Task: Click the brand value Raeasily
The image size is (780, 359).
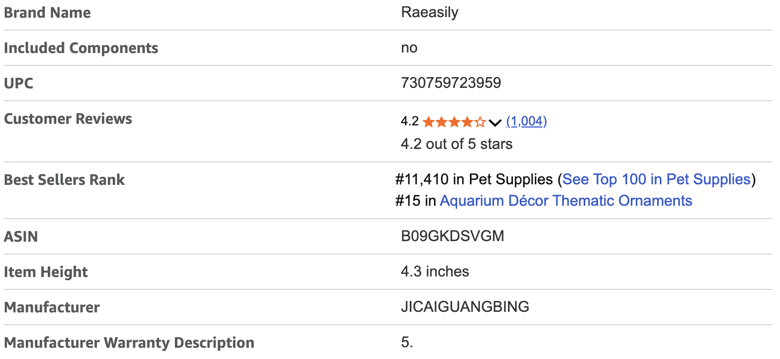Action: [x=429, y=12]
